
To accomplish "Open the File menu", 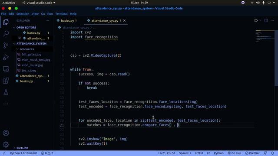I will pos(3,14).
